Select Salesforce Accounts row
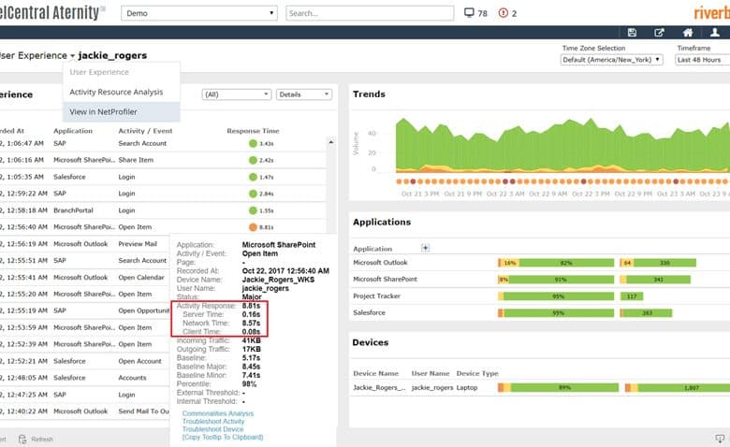Screen dimensions: 730x447 tap(85, 378)
